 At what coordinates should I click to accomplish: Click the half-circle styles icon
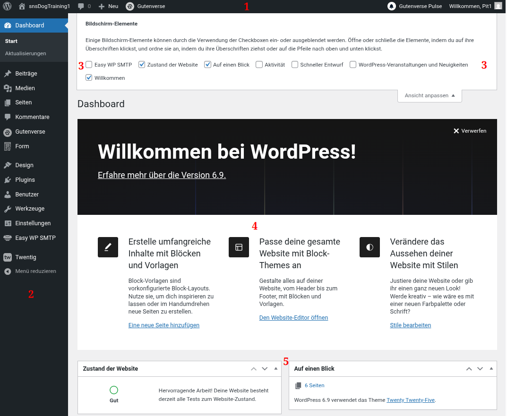(x=370, y=247)
